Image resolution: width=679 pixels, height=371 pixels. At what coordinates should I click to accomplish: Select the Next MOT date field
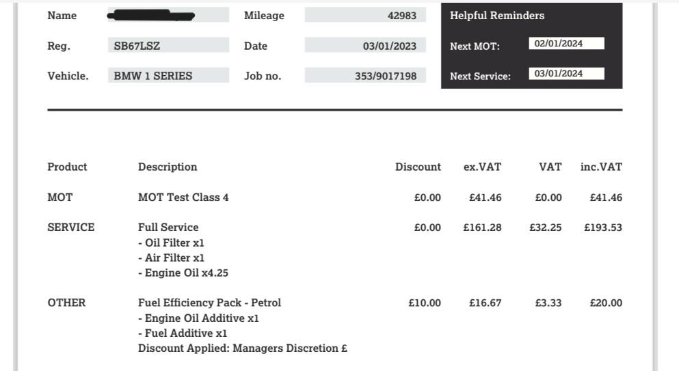coord(566,43)
